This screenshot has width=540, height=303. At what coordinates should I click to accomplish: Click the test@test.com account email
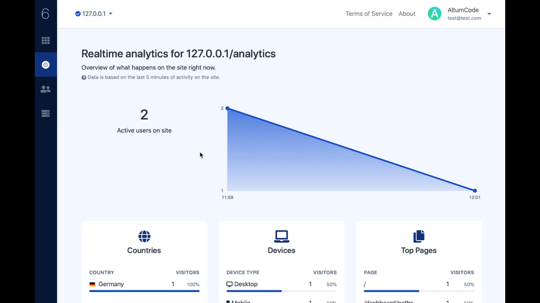coord(464,18)
